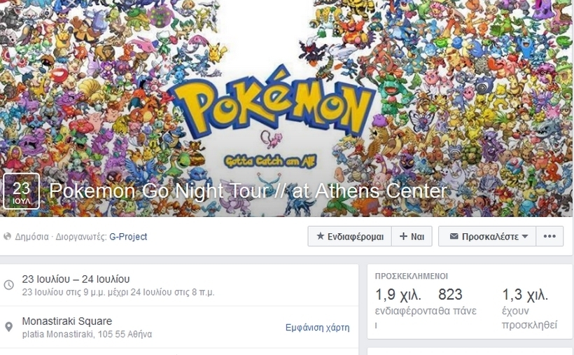
Task: Click the location pin icon near Monastiraki Square
Action: 9,327
